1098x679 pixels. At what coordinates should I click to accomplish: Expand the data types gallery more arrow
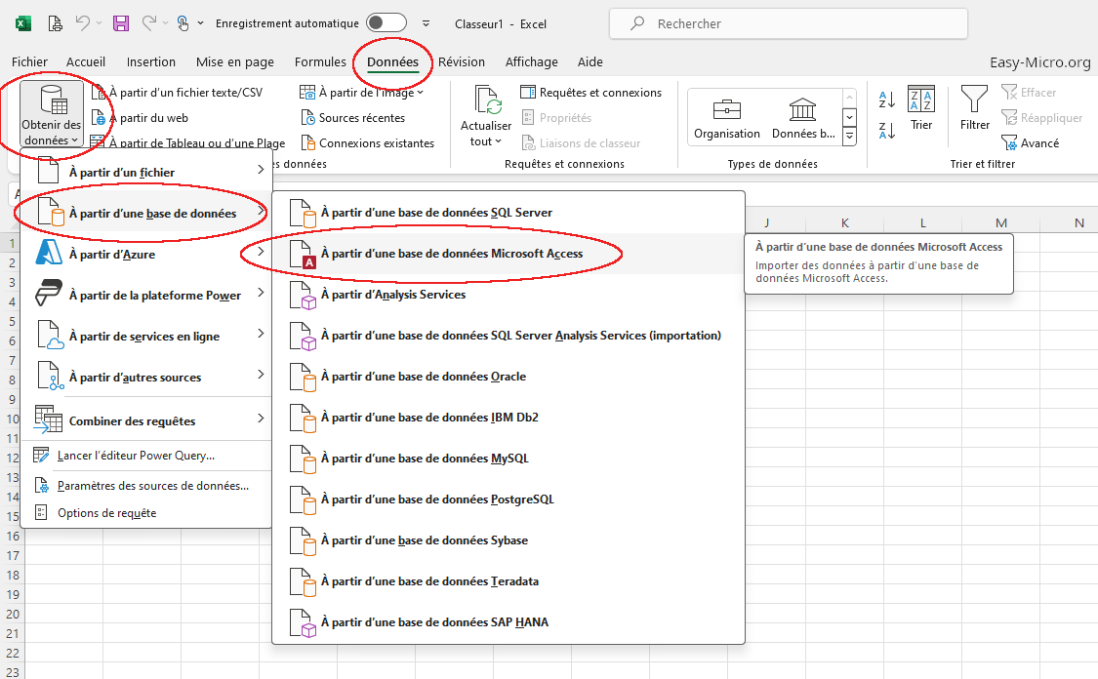[x=849, y=137]
